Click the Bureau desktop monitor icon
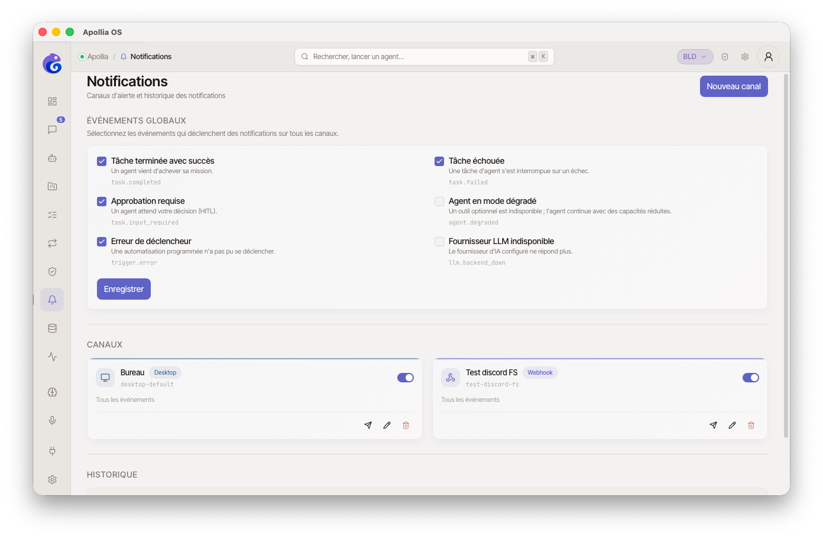823x539 pixels. coord(105,378)
